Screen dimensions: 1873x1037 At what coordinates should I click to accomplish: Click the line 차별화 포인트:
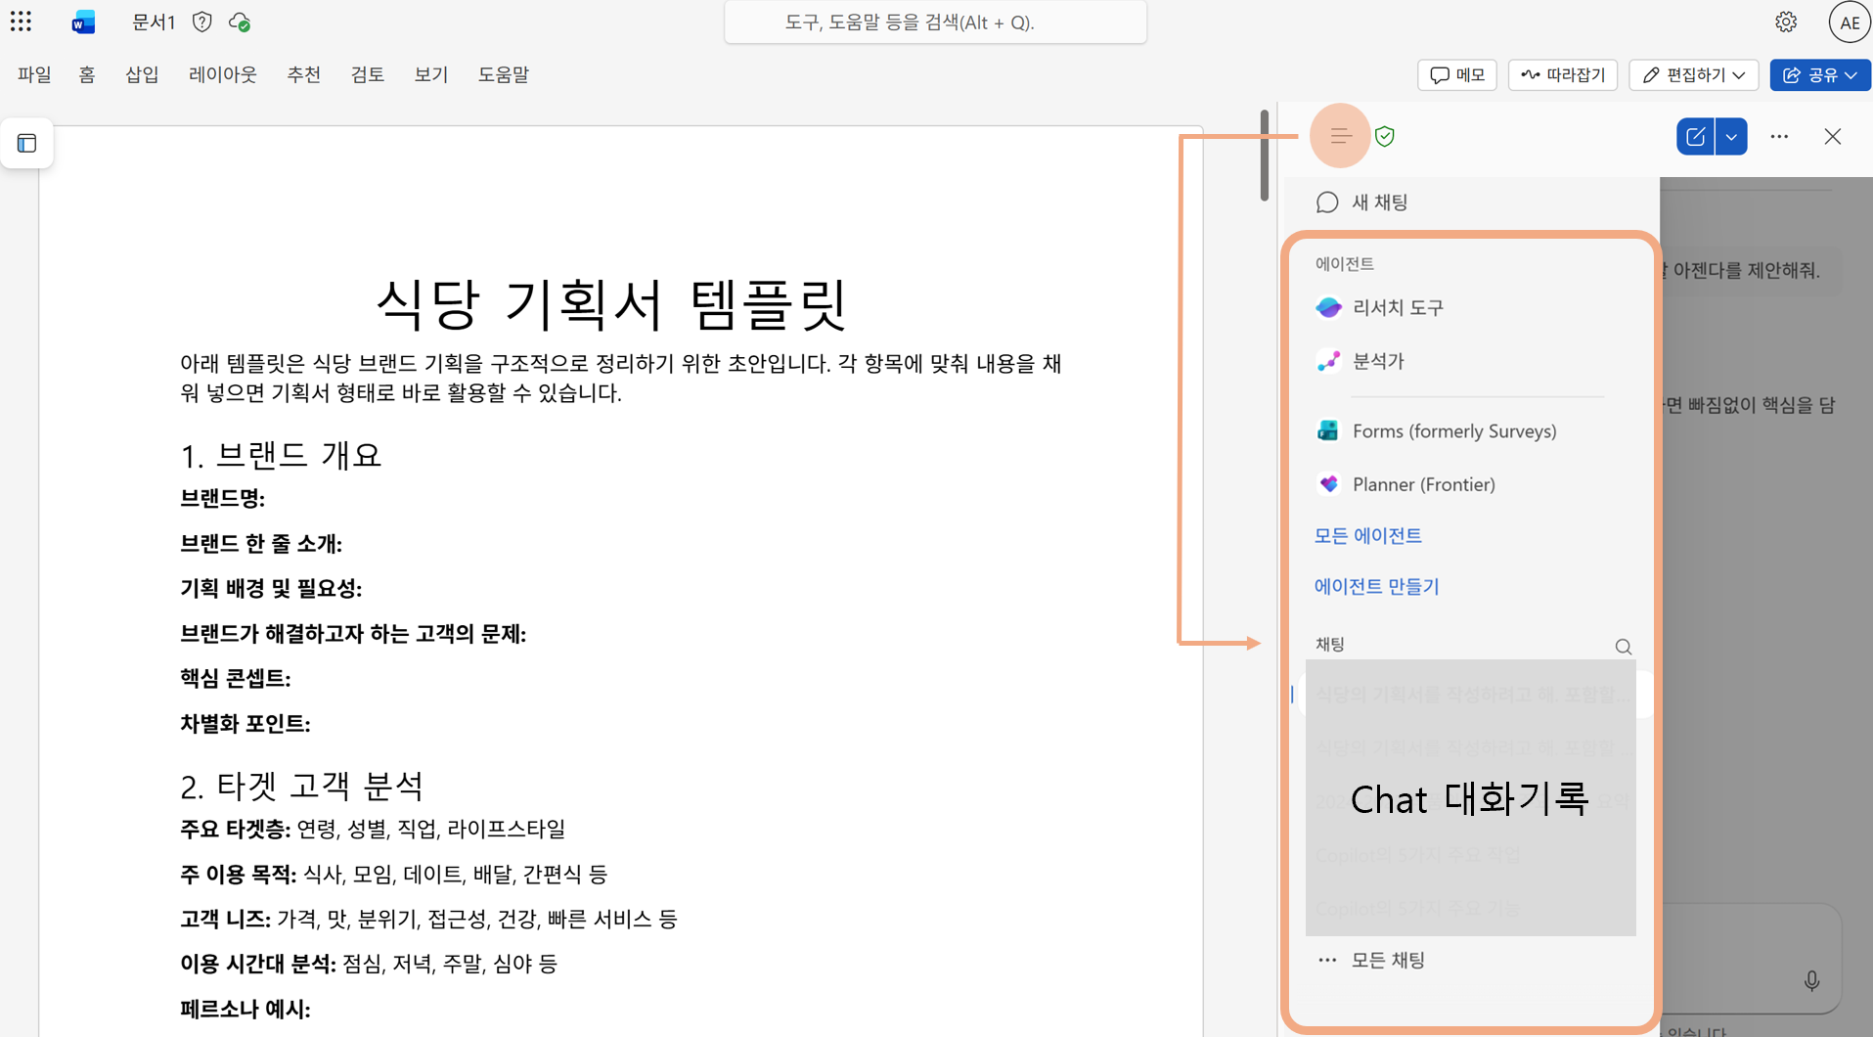pyautogui.click(x=245, y=723)
